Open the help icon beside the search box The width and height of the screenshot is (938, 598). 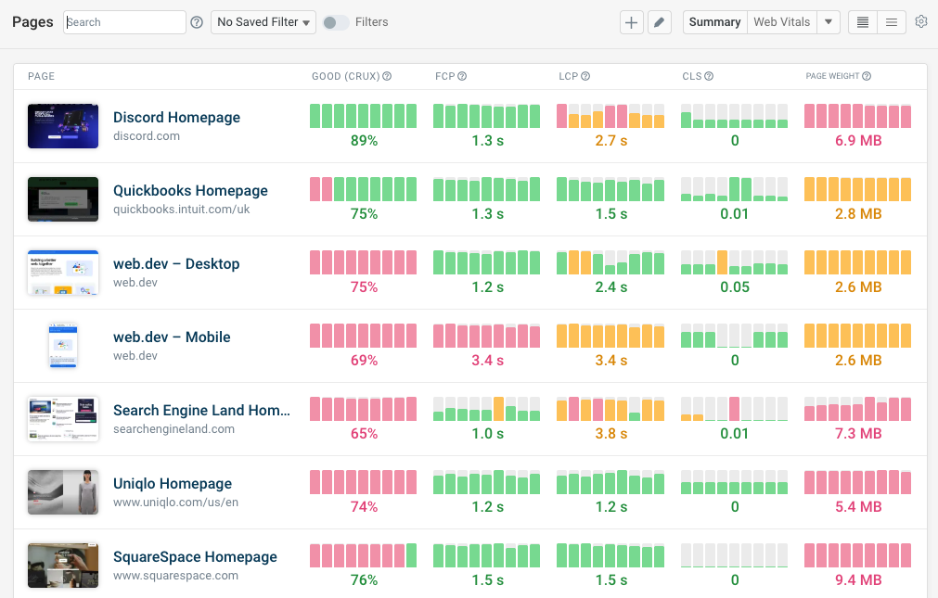click(197, 21)
